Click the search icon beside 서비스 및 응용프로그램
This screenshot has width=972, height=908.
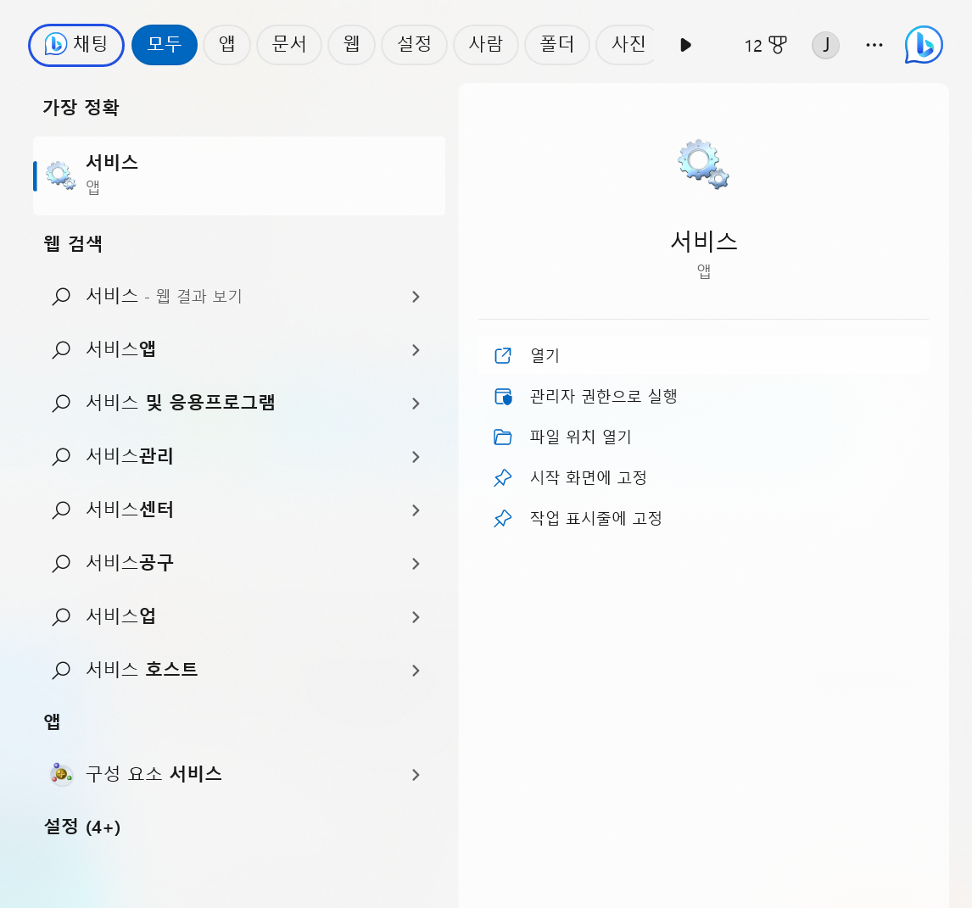pos(61,403)
